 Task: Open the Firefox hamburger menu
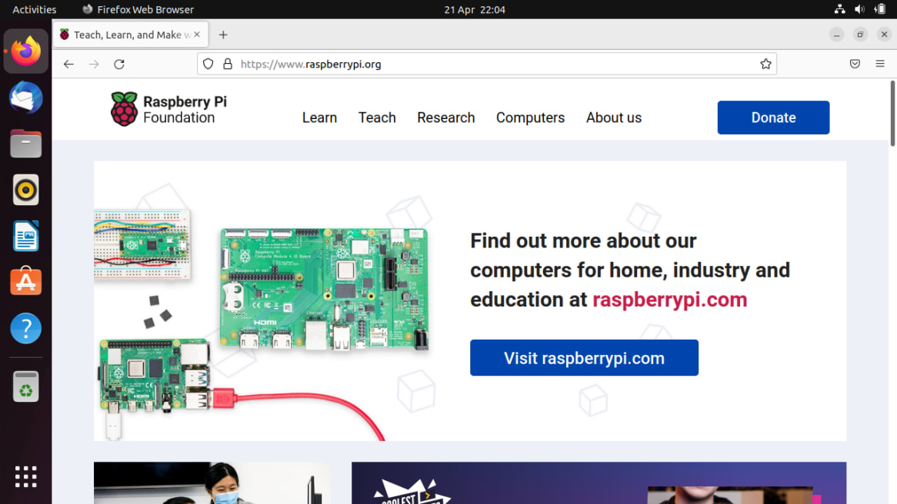pos(880,64)
